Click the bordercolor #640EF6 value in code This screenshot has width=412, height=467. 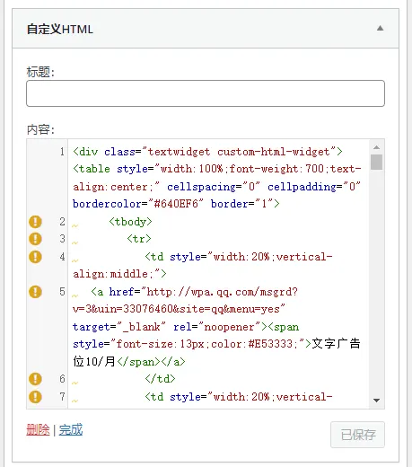pos(176,204)
